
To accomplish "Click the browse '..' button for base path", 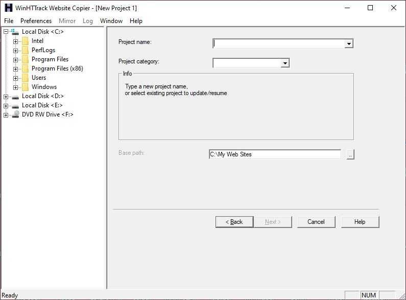I will click(x=350, y=154).
